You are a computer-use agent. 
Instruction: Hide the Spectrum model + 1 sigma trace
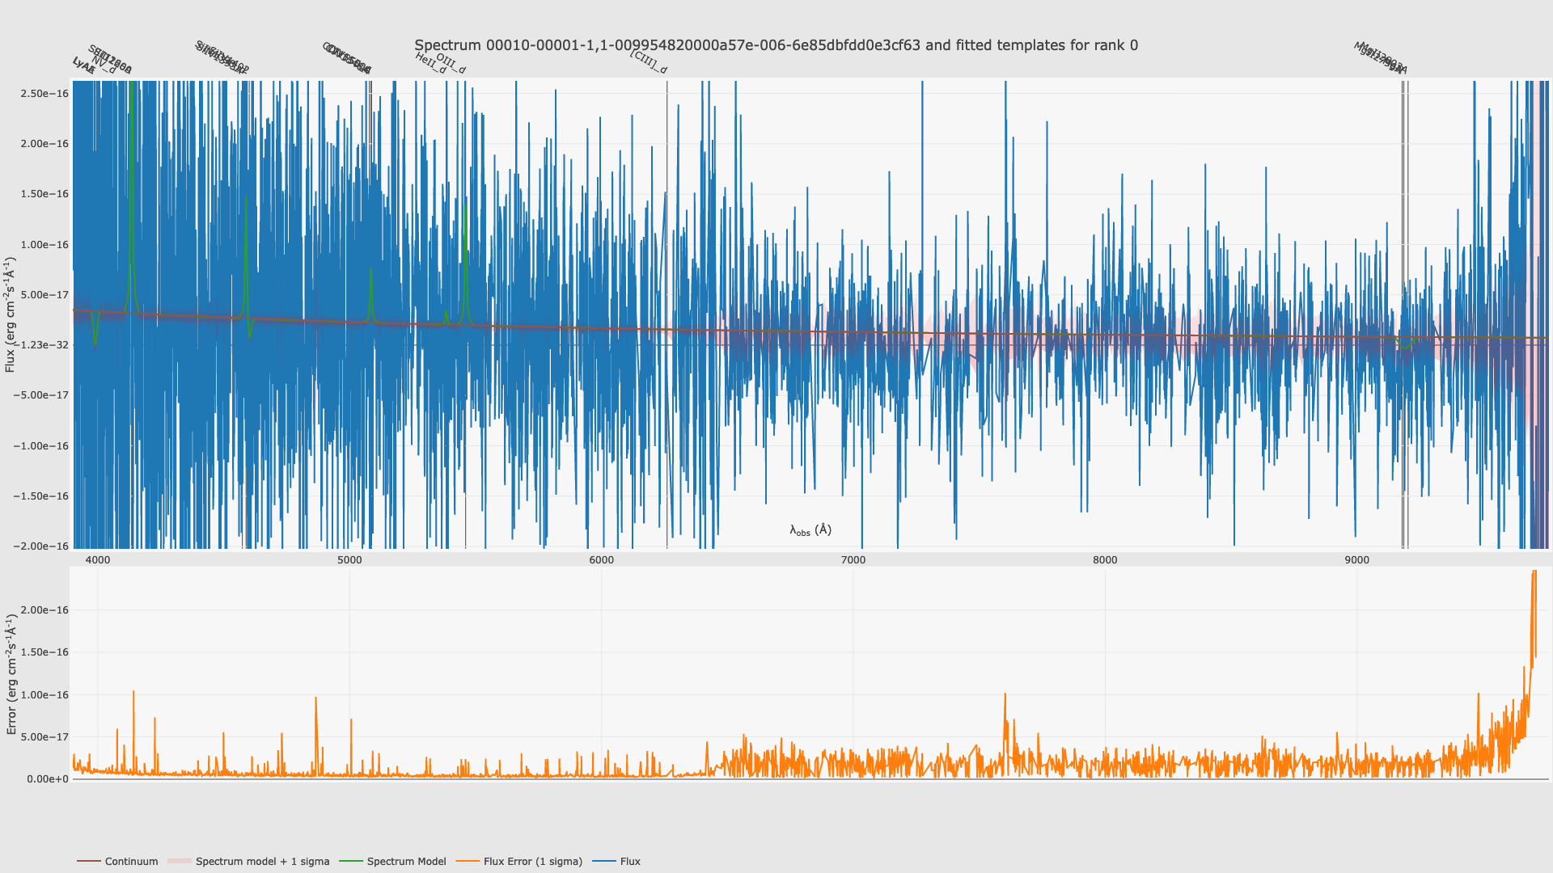[x=262, y=862]
